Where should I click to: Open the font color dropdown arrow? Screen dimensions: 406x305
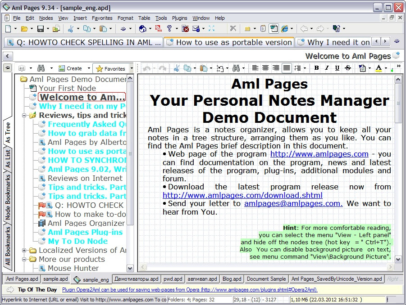pyautogui.click(x=386, y=68)
